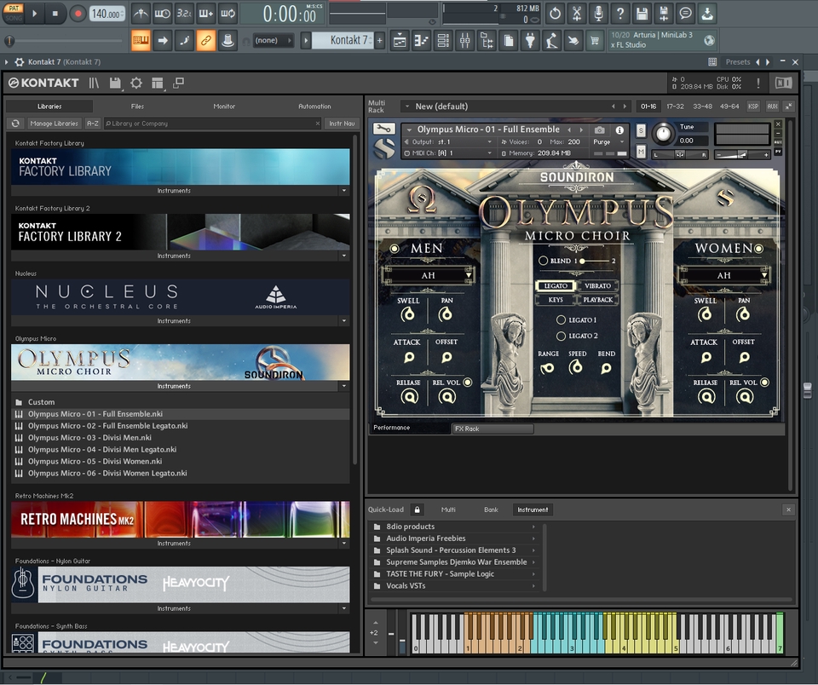
Task: Toggle the metronome icon in toolbar
Action: pos(141,14)
